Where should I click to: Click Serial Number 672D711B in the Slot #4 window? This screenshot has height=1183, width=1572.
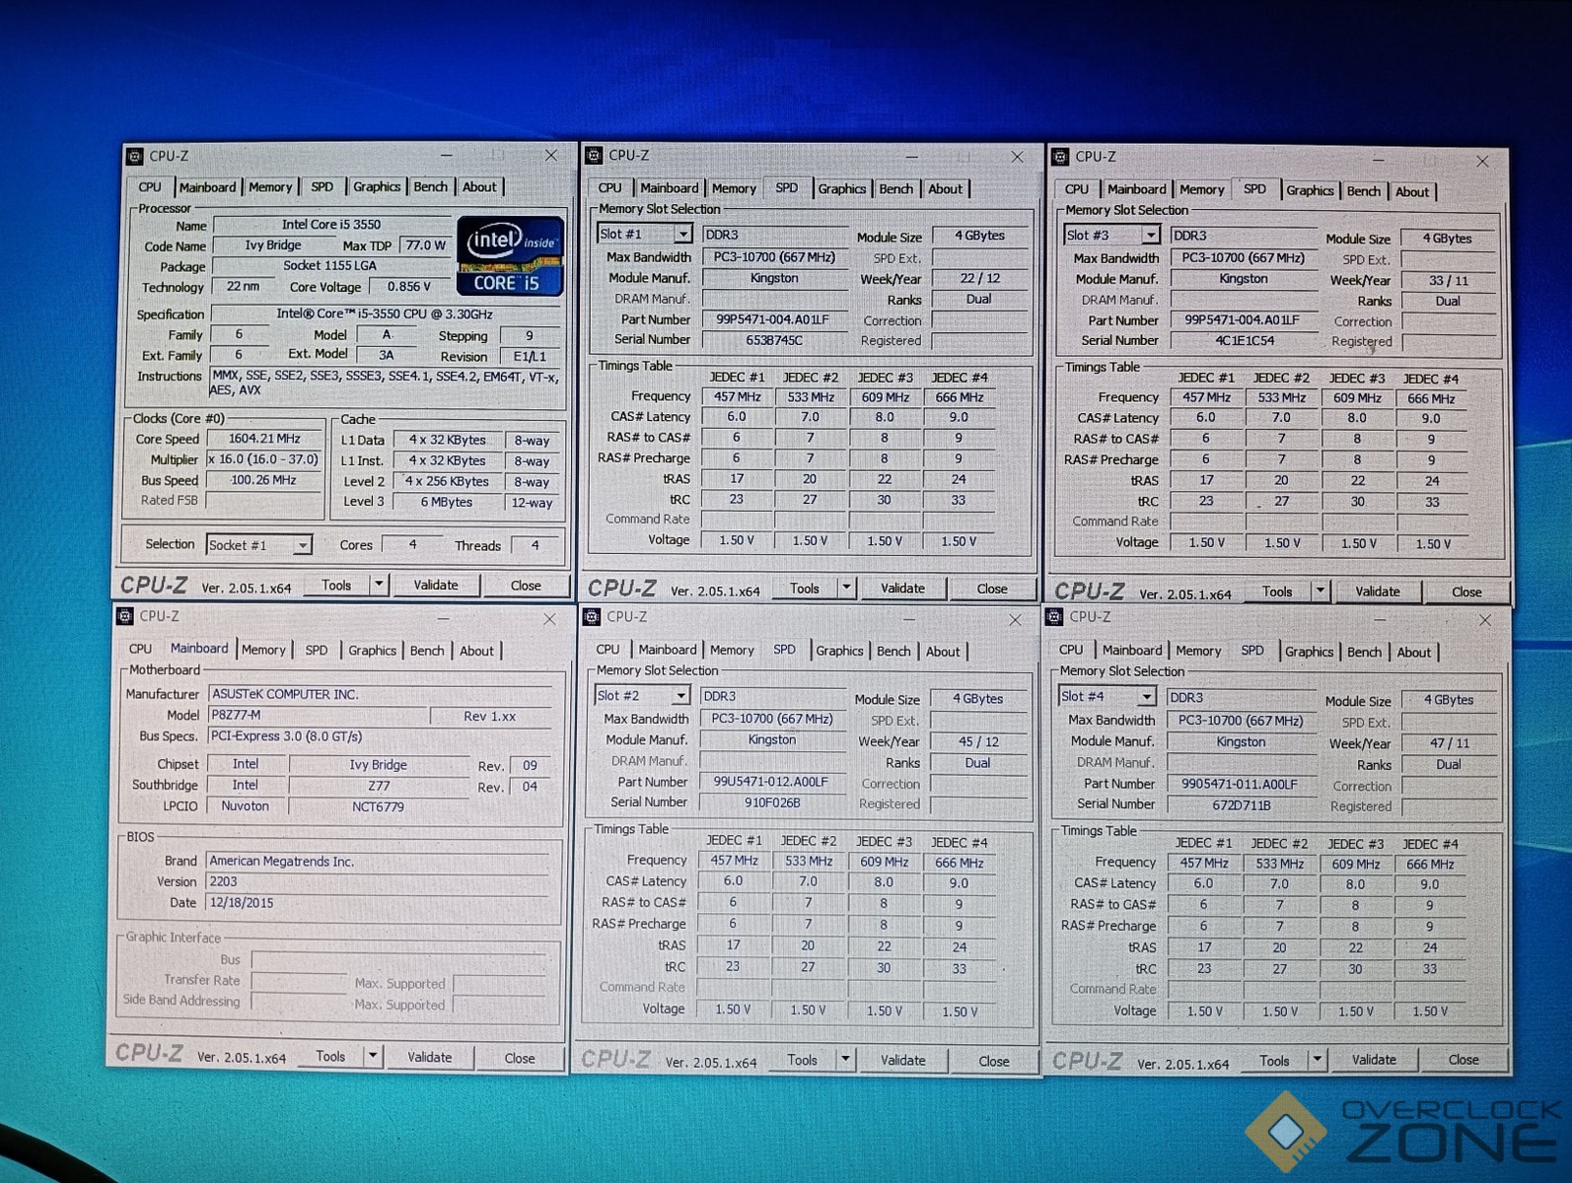click(1242, 805)
